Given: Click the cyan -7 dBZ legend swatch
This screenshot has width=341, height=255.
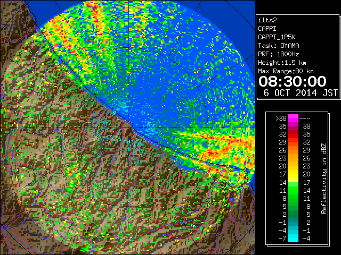Looking at the screenshot, I should click(x=293, y=238).
